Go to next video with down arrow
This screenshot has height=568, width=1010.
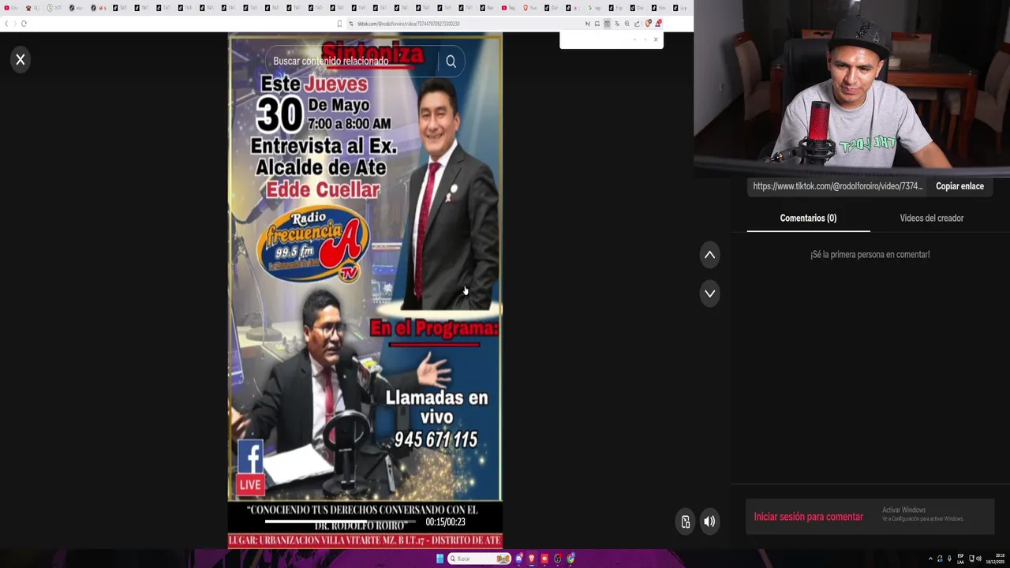(x=709, y=293)
